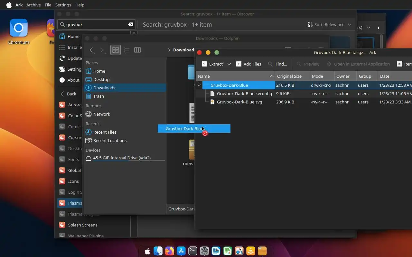Select 45.5 GiB Internal Drive device

point(125,158)
